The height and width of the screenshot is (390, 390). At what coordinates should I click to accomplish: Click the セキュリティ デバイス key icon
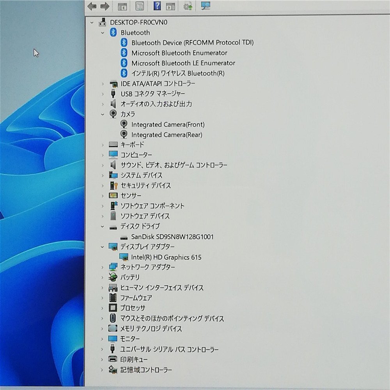coord(113,185)
